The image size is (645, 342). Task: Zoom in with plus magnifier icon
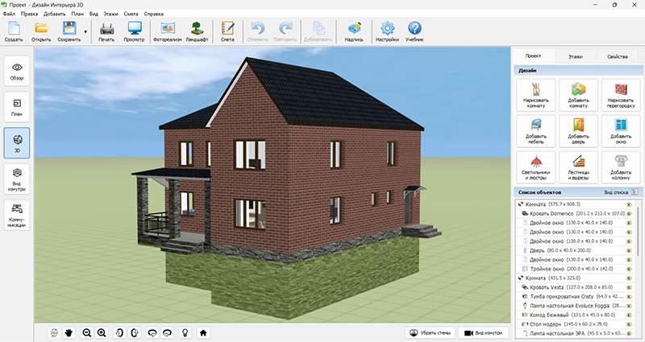click(x=102, y=332)
